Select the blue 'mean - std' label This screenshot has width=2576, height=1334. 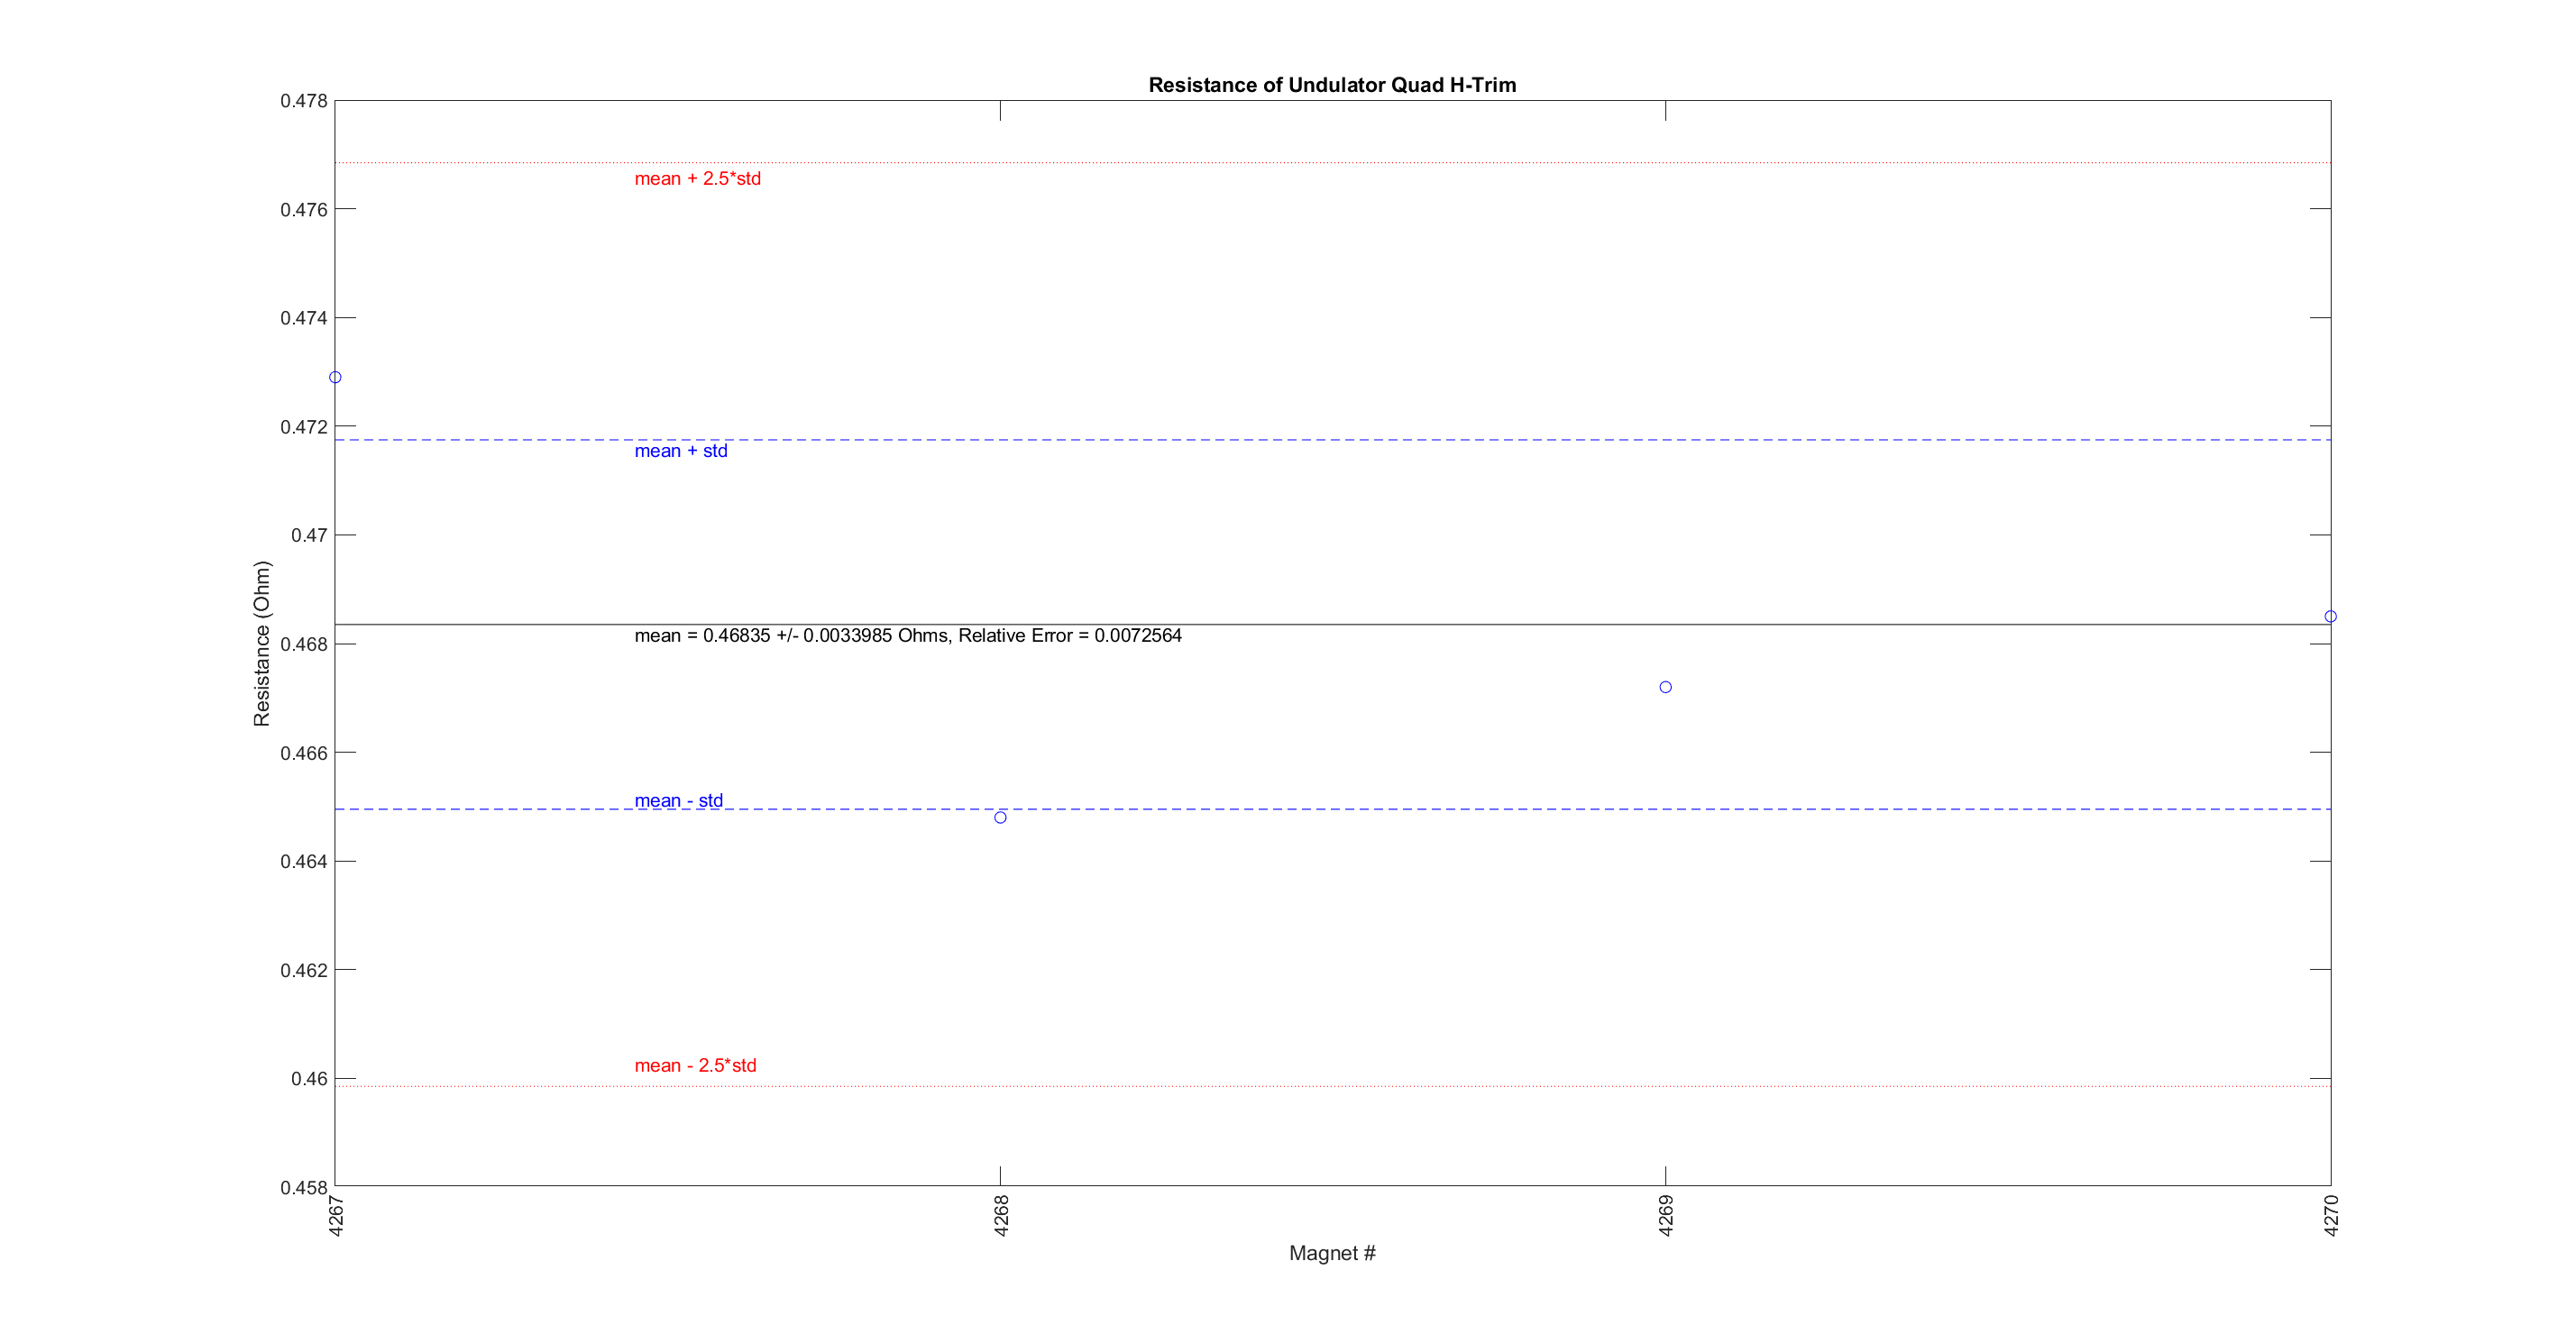point(678,800)
